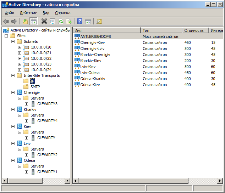Click the 10.0.0.0/20 subnet icon
This screenshot has height=193, width=225.
tap(26, 47)
